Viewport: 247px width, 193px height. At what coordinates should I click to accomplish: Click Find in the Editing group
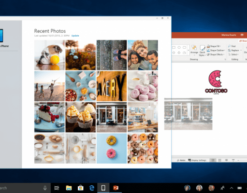click(232, 46)
